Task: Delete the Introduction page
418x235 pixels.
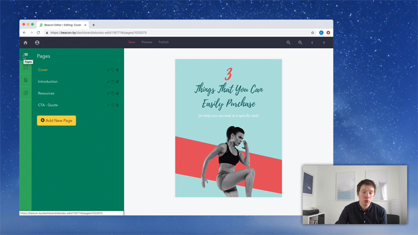Action: coord(117,82)
